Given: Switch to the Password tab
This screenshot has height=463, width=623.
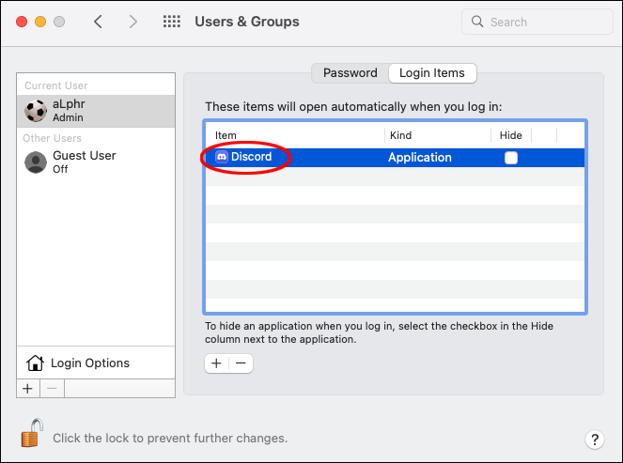Looking at the screenshot, I should click(x=350, y=72).
